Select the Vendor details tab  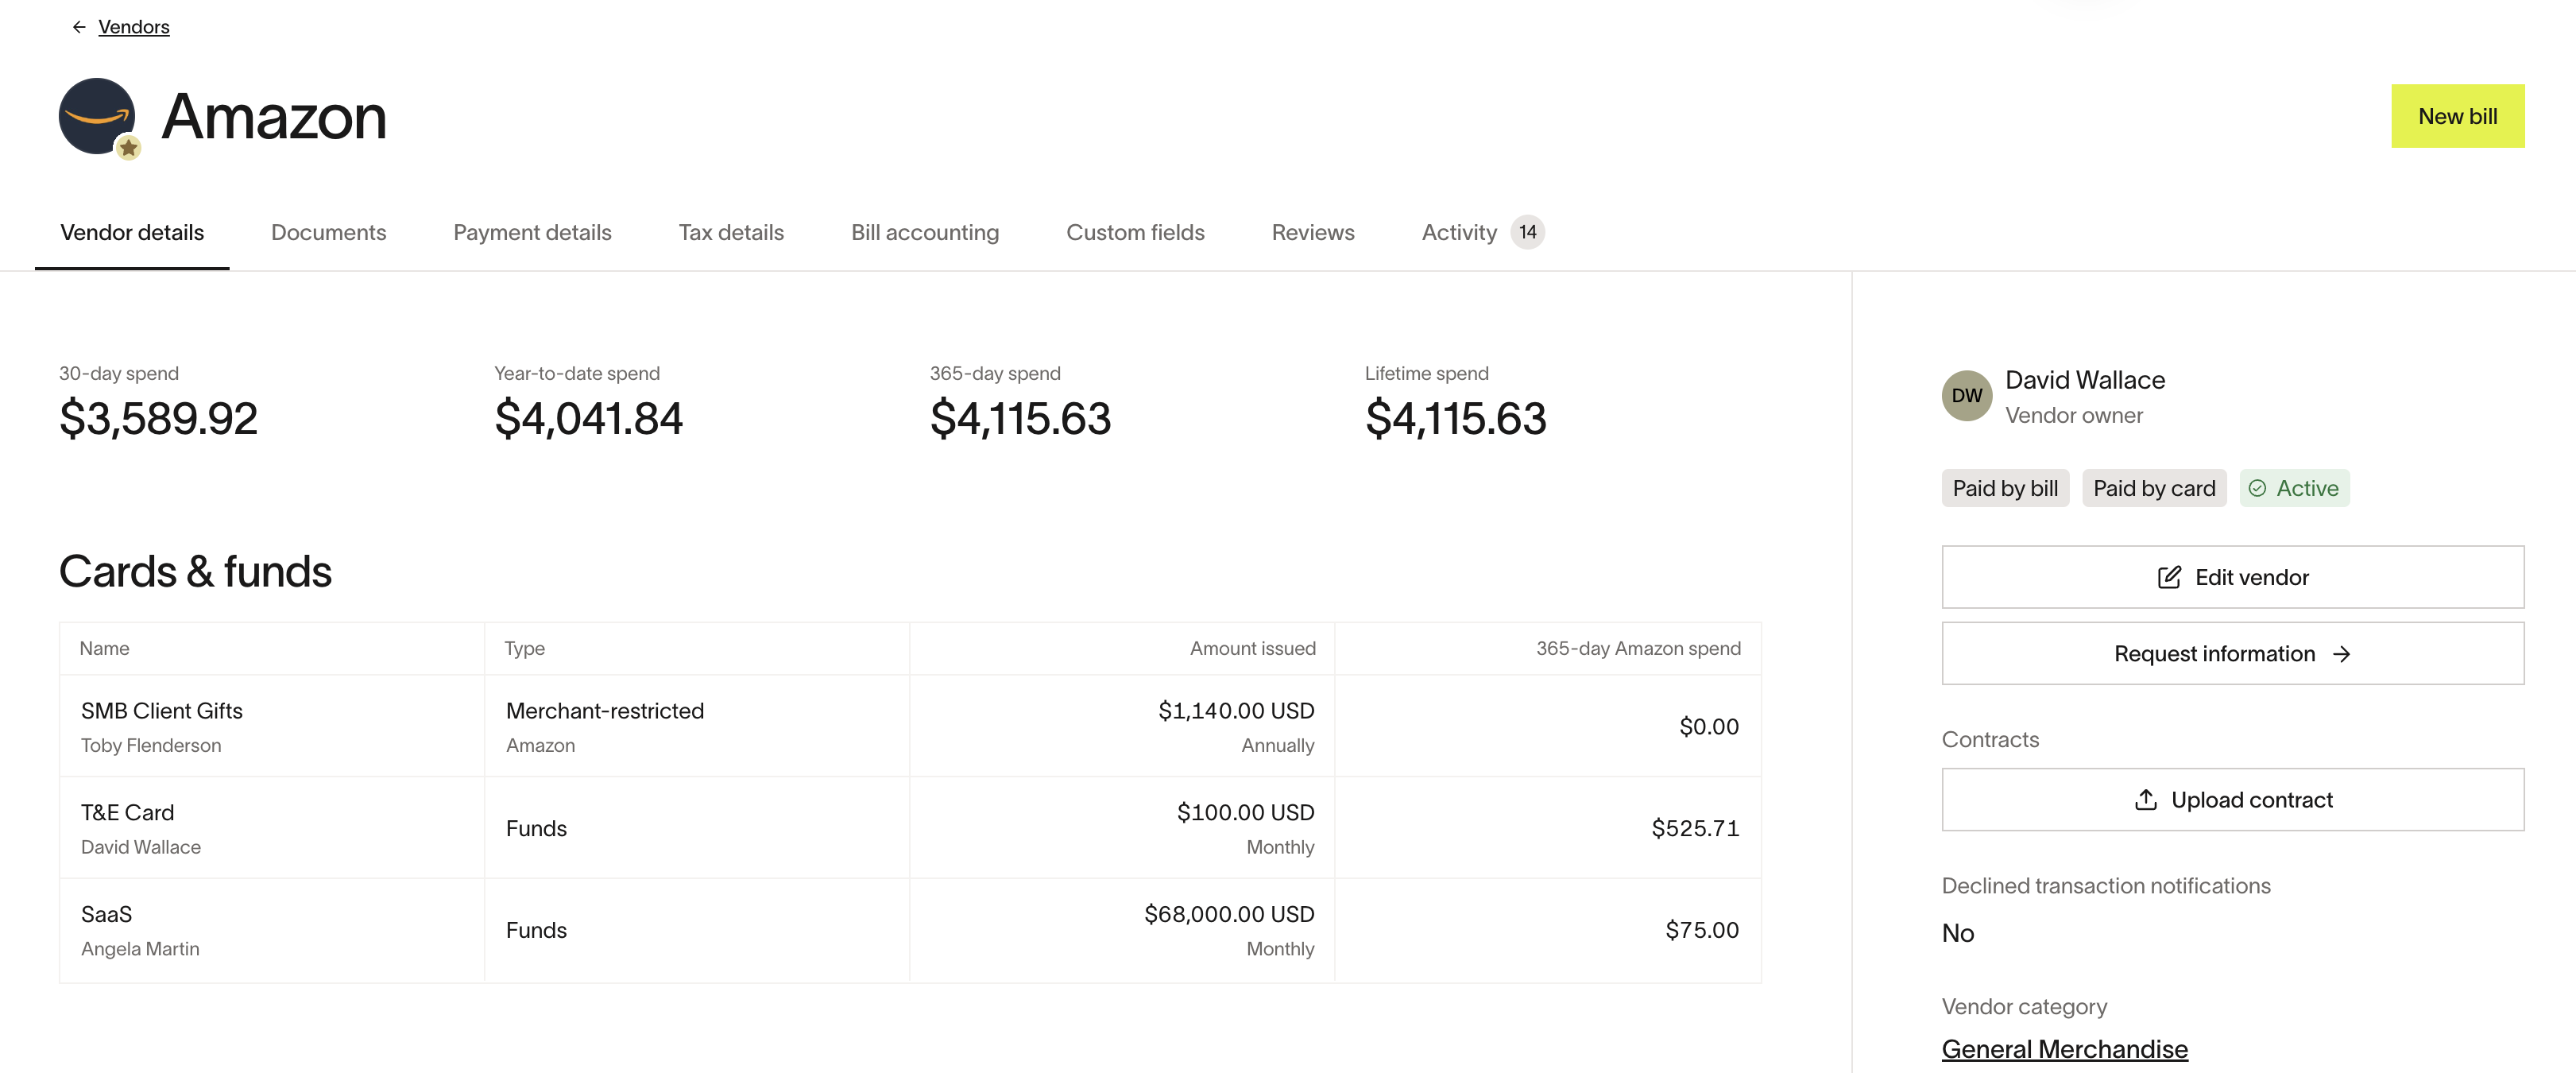[x=132, y=232]
